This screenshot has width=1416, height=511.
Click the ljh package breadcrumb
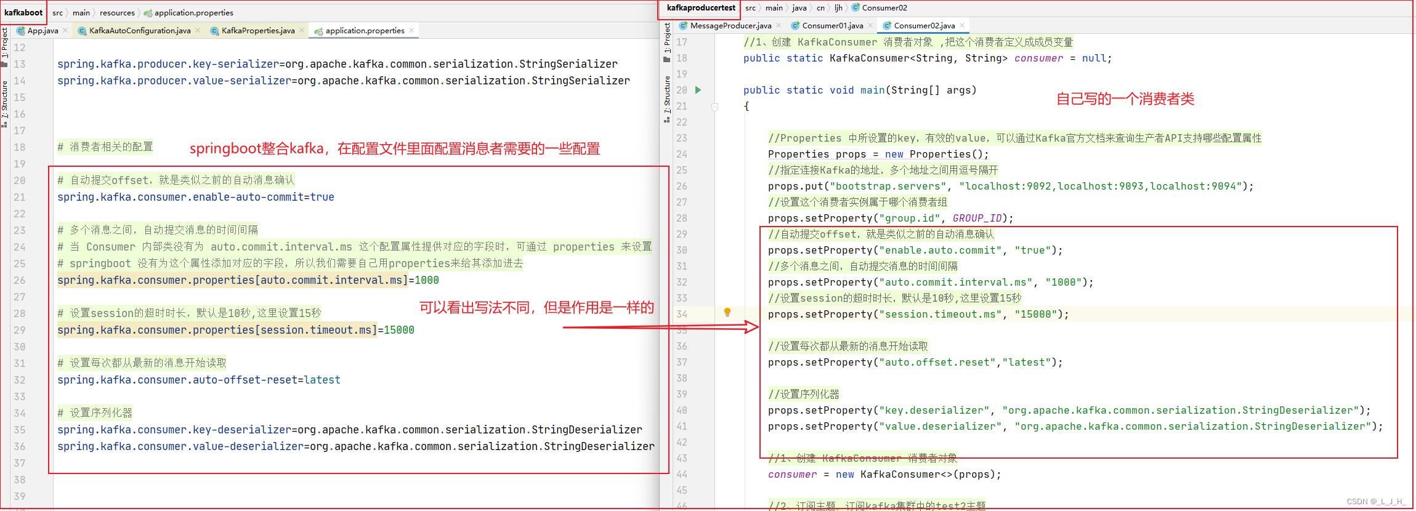click(x=838, y=8)
